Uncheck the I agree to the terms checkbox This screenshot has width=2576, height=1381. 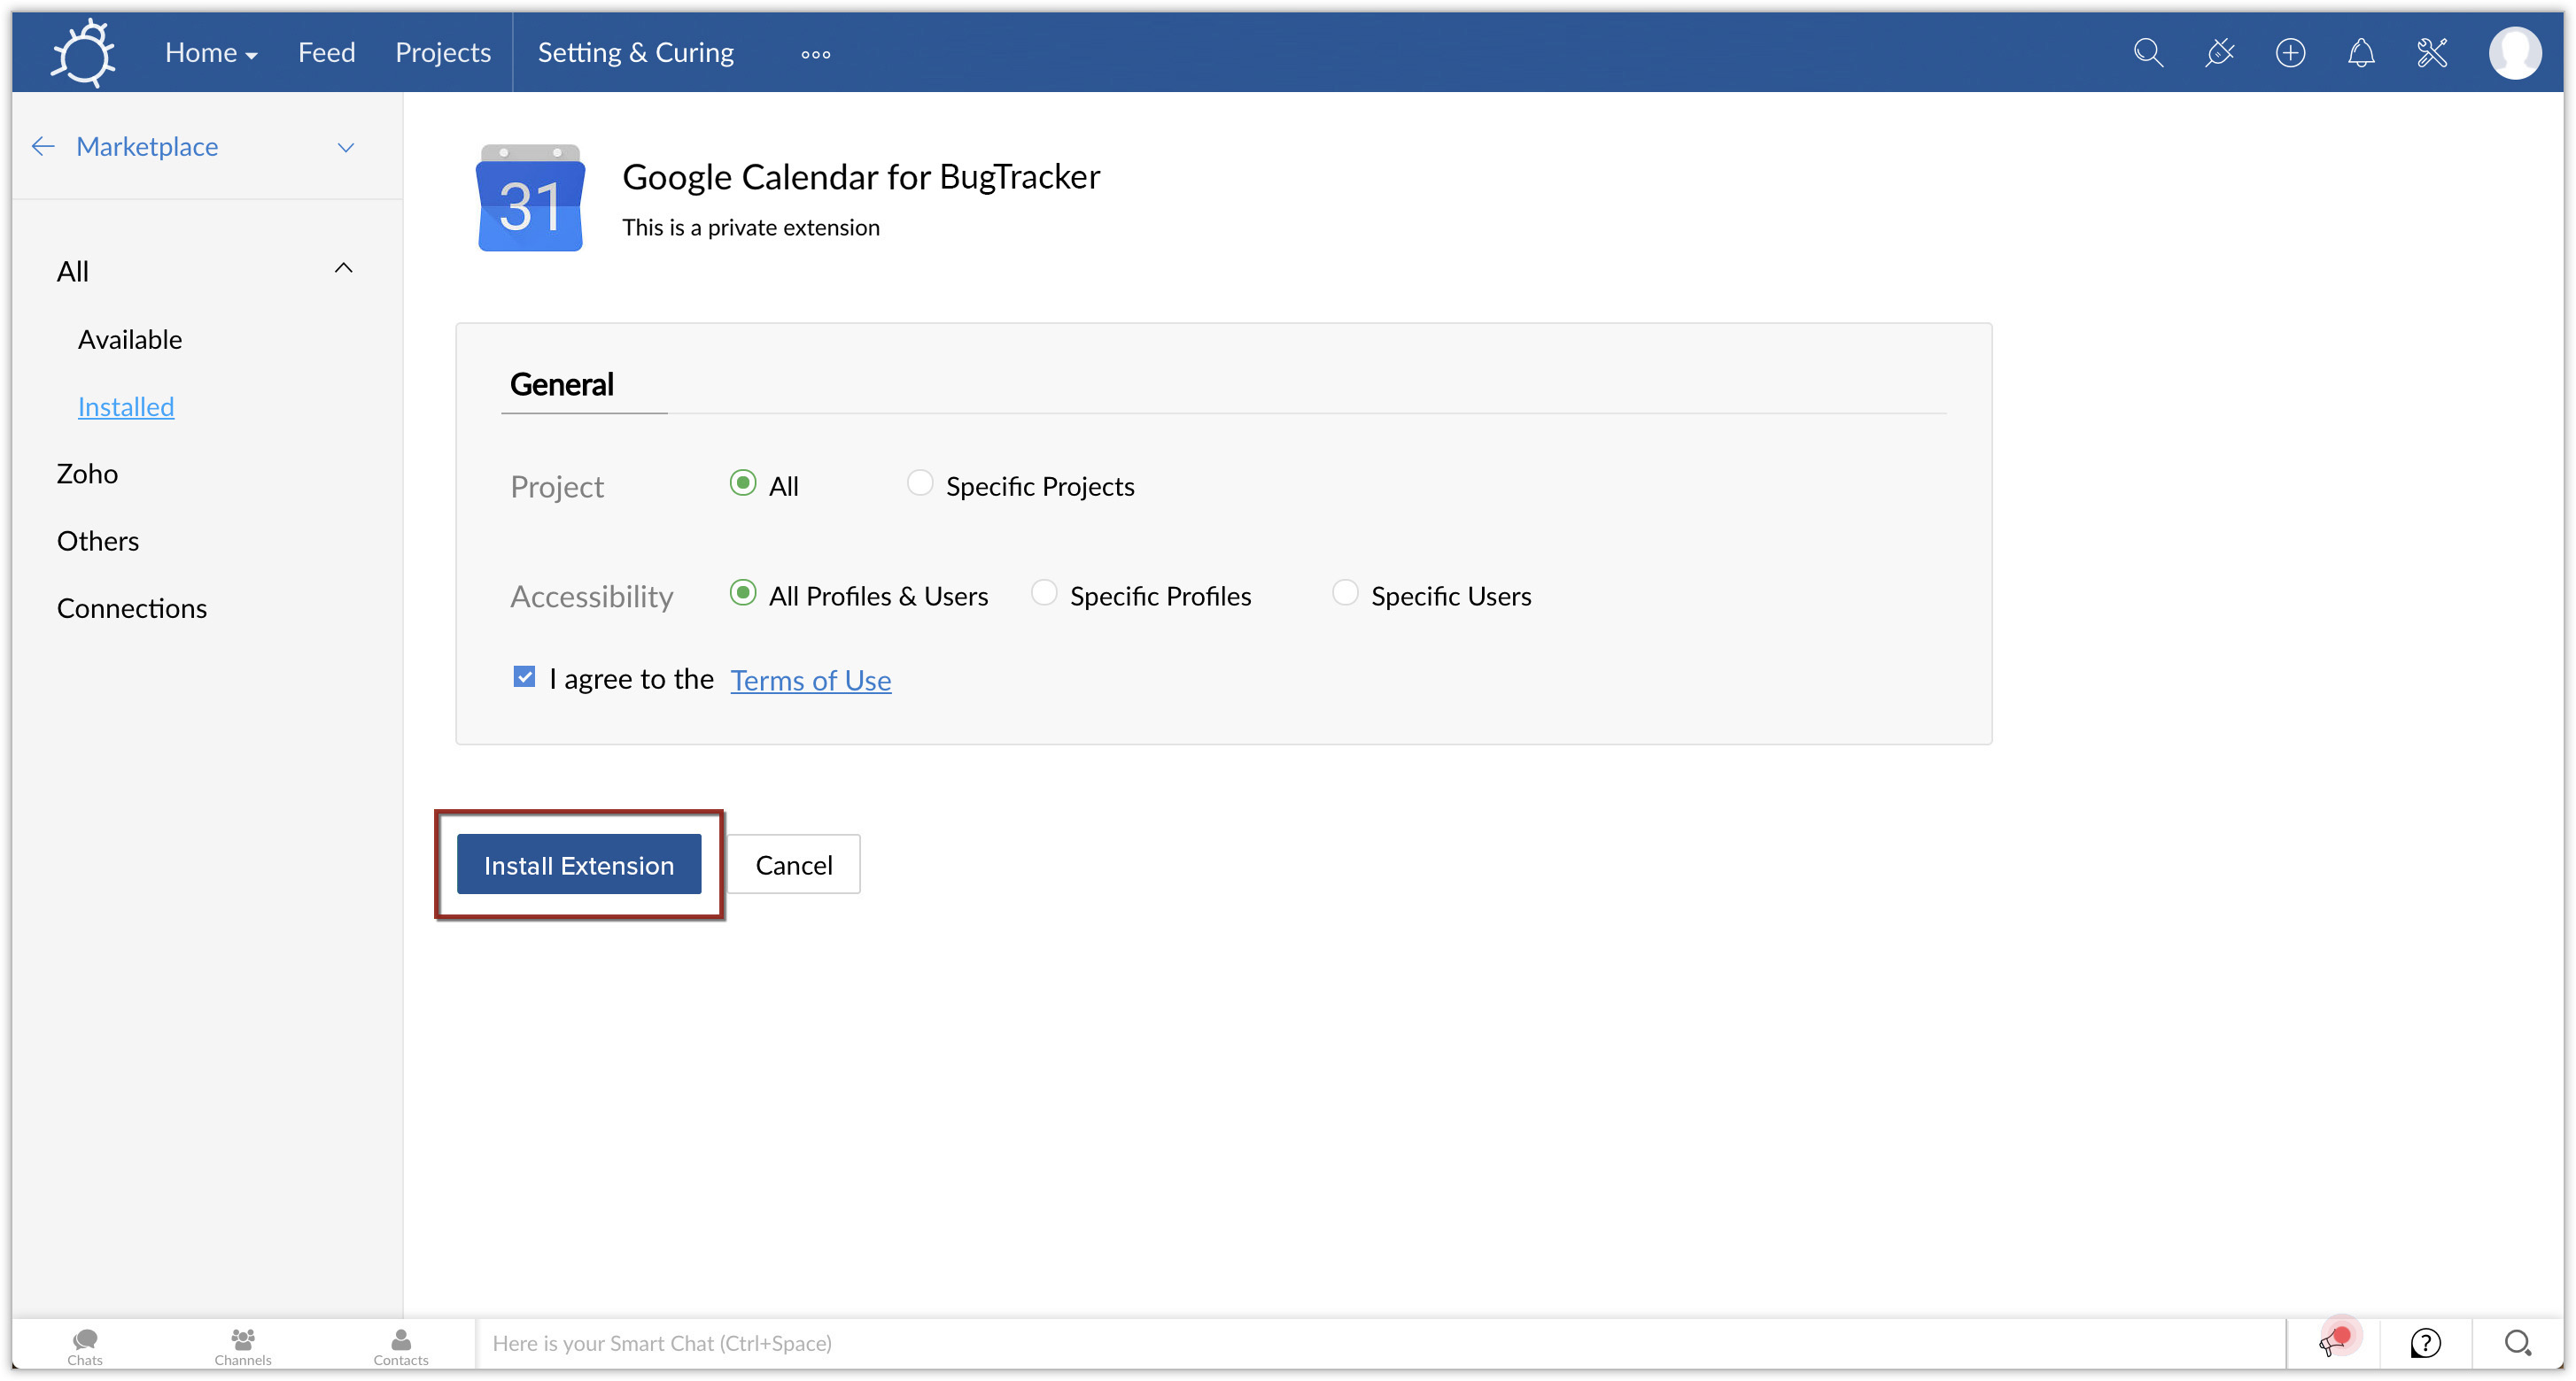[x=524, y=677]
